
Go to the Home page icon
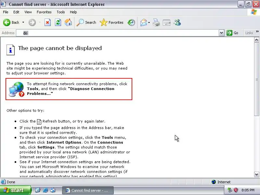tap(68, 22)
